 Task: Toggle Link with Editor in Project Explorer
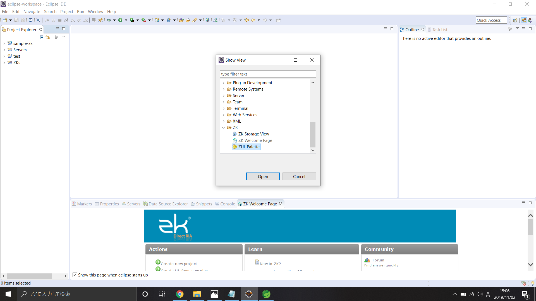(x=48, y=37)
